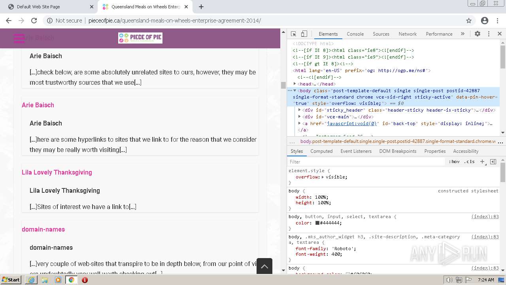506x285 pixels.
Task: Open the Windows Start menu
Action: (11, 280)
